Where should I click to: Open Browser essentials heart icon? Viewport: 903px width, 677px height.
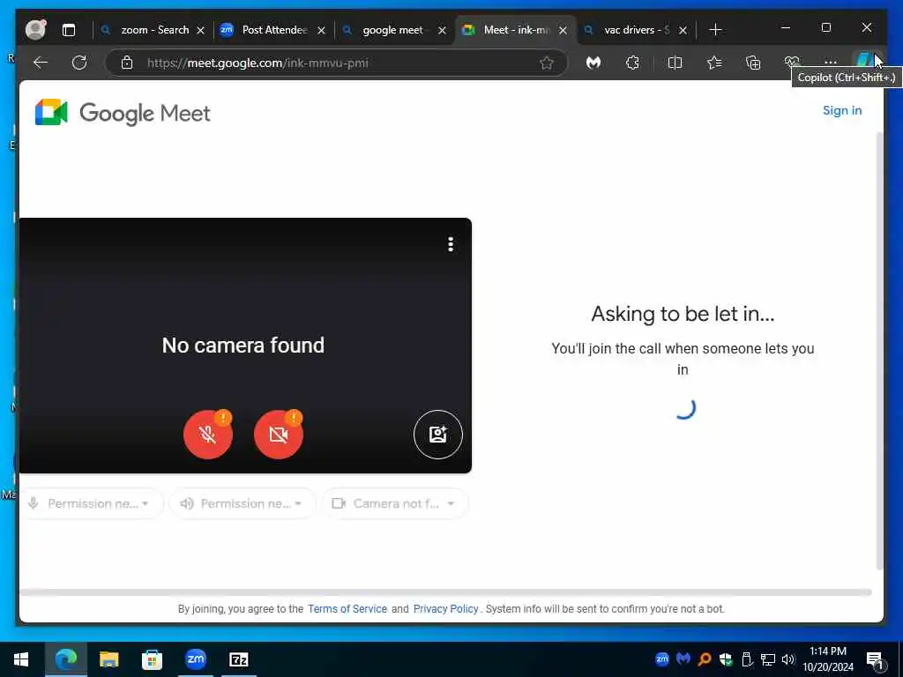(792, 63)
